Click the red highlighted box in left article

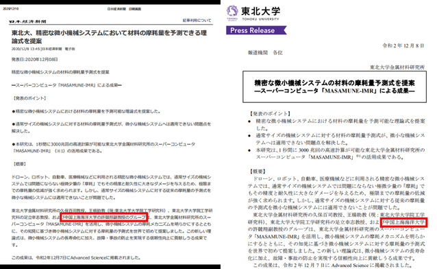[x=103, y=217]
